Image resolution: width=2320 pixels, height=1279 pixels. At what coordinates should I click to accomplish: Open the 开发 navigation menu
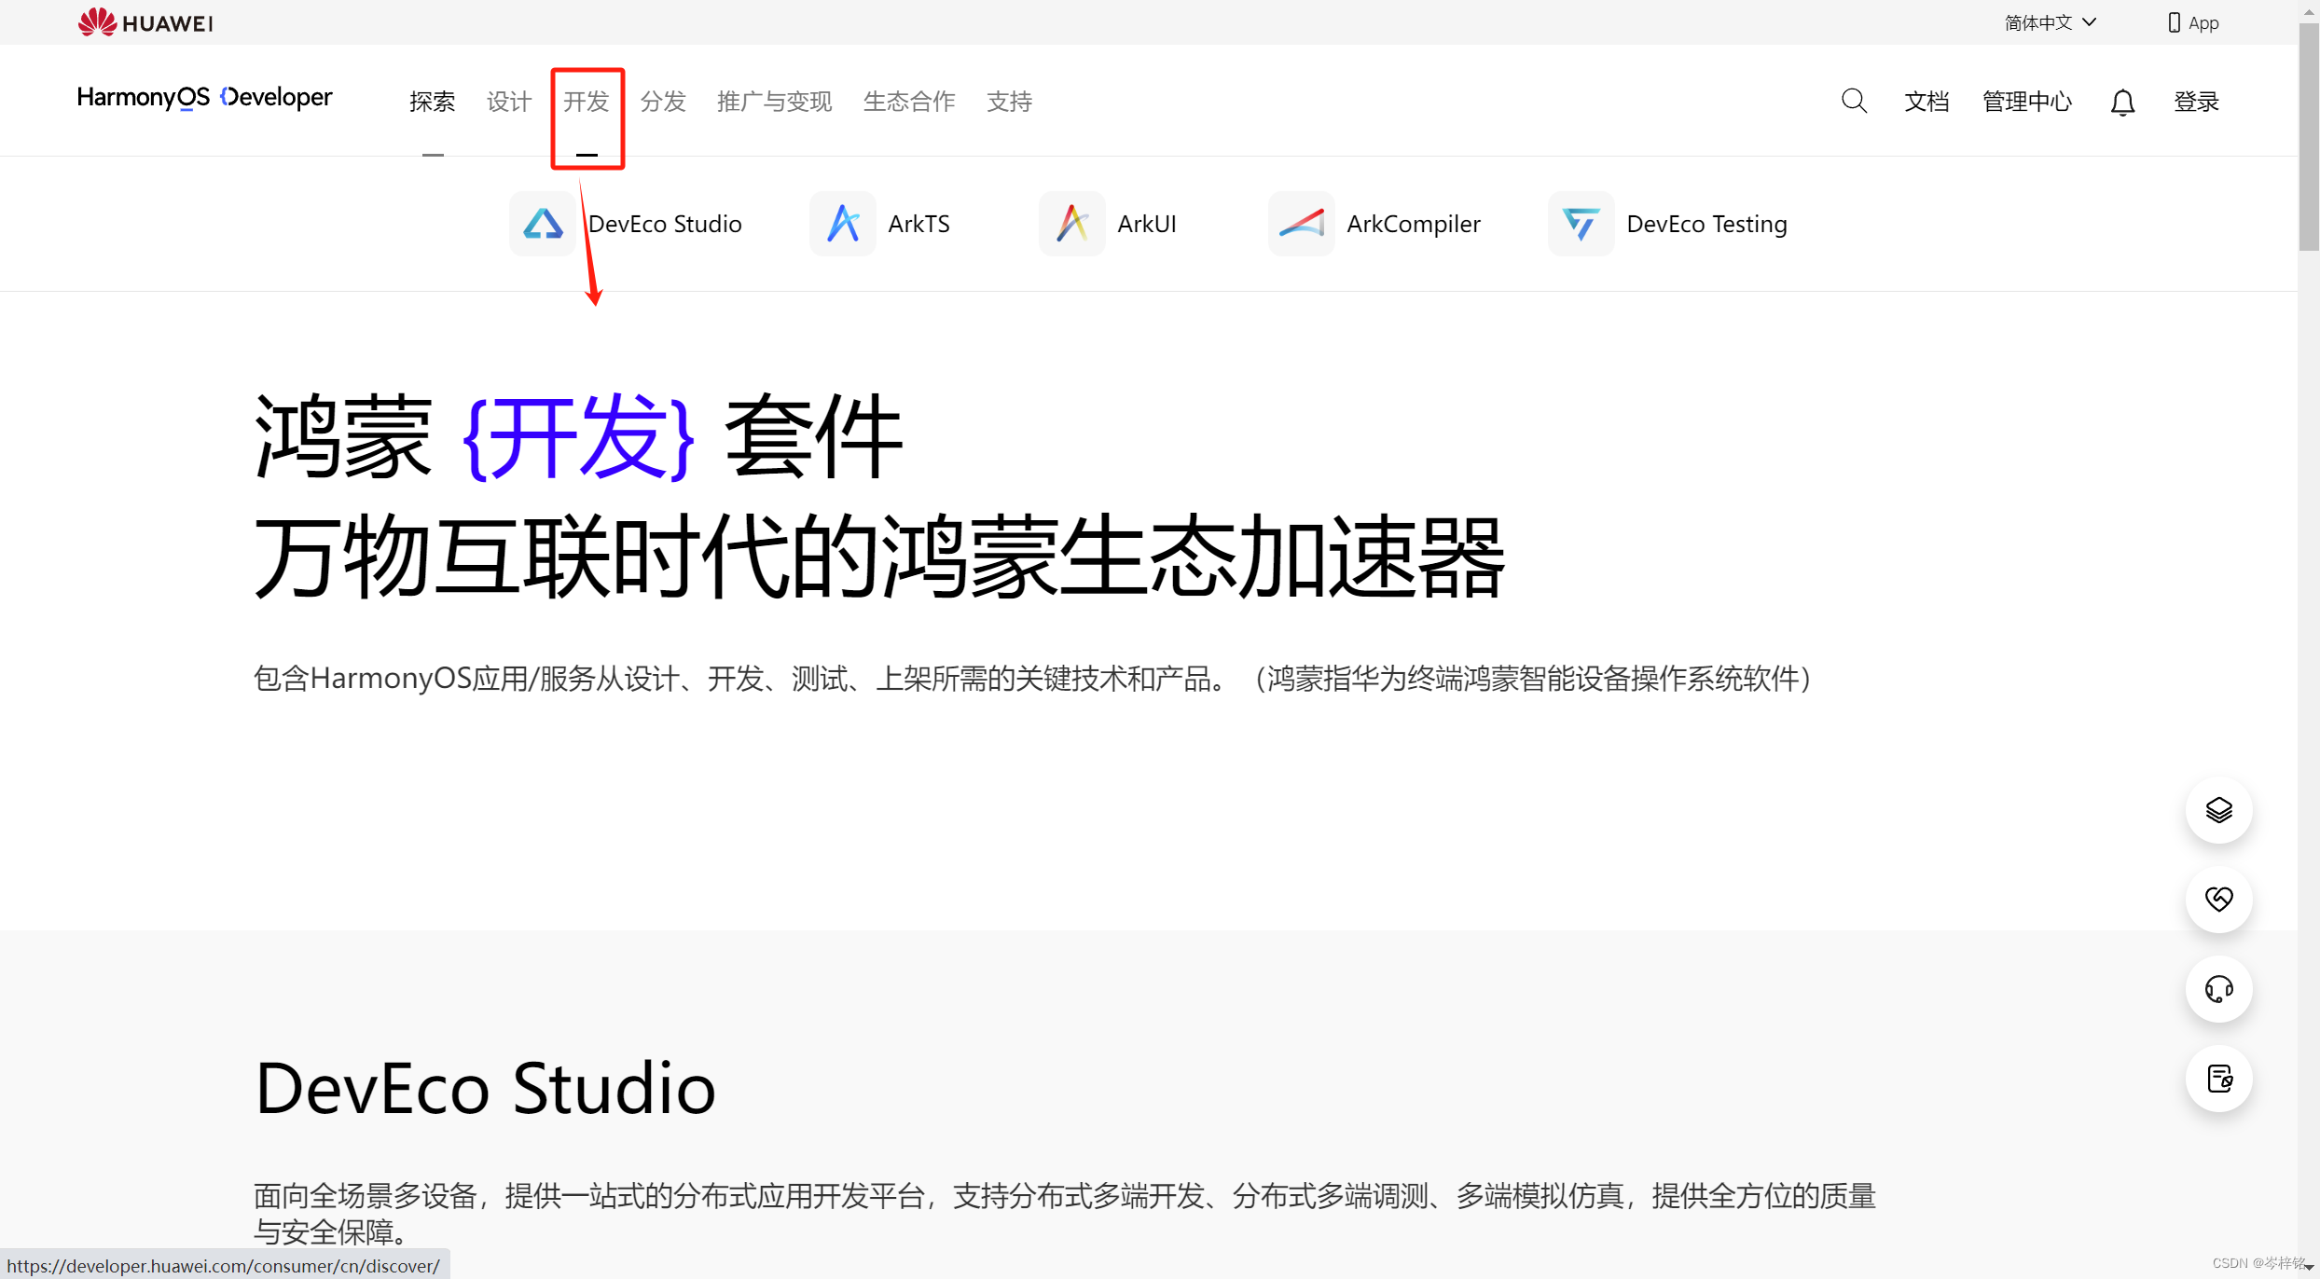(586, 101)
